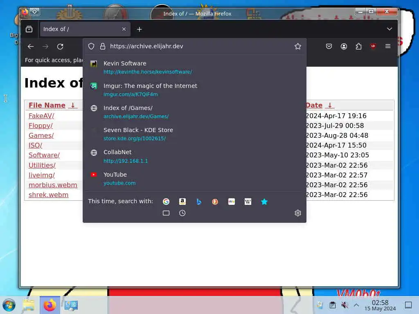The width and height of the screenshot is (419, 314).
Task: Reload the current page
Action: pos(60,47)
